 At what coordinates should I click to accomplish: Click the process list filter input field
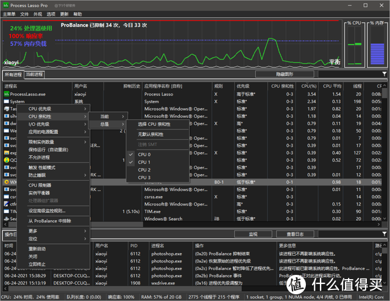point(350,74)
